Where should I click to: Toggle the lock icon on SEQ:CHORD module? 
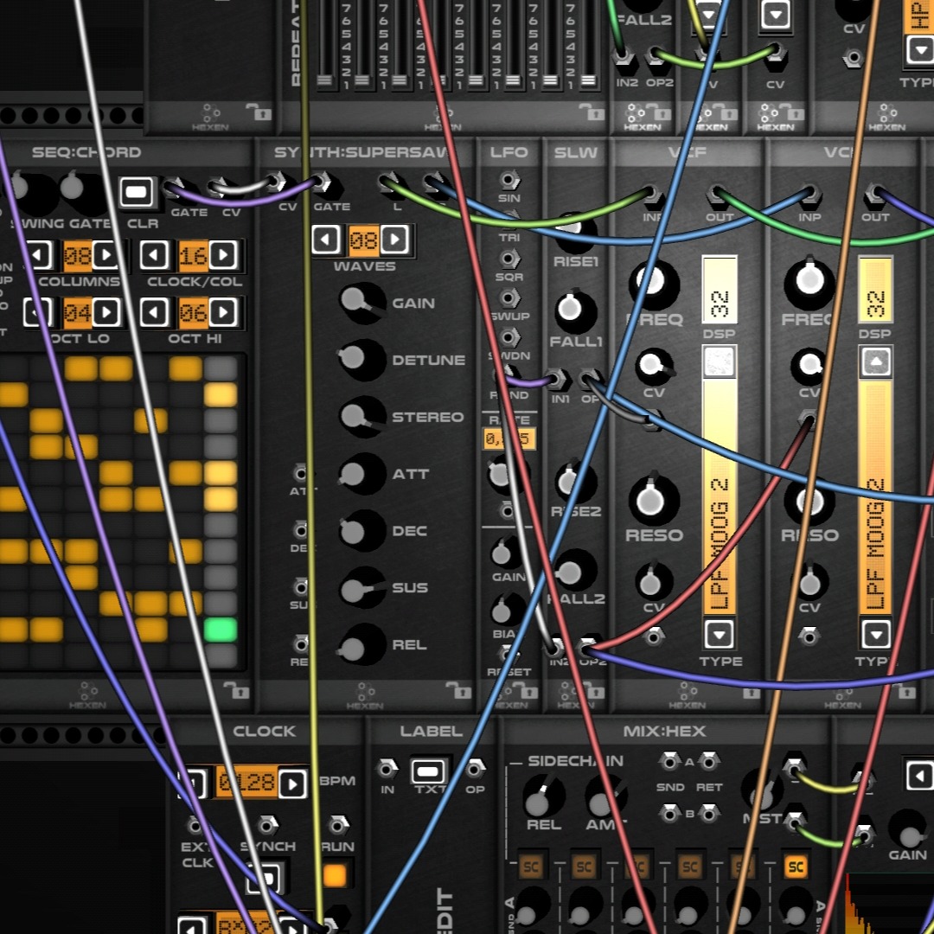click(x=236, y=690)
